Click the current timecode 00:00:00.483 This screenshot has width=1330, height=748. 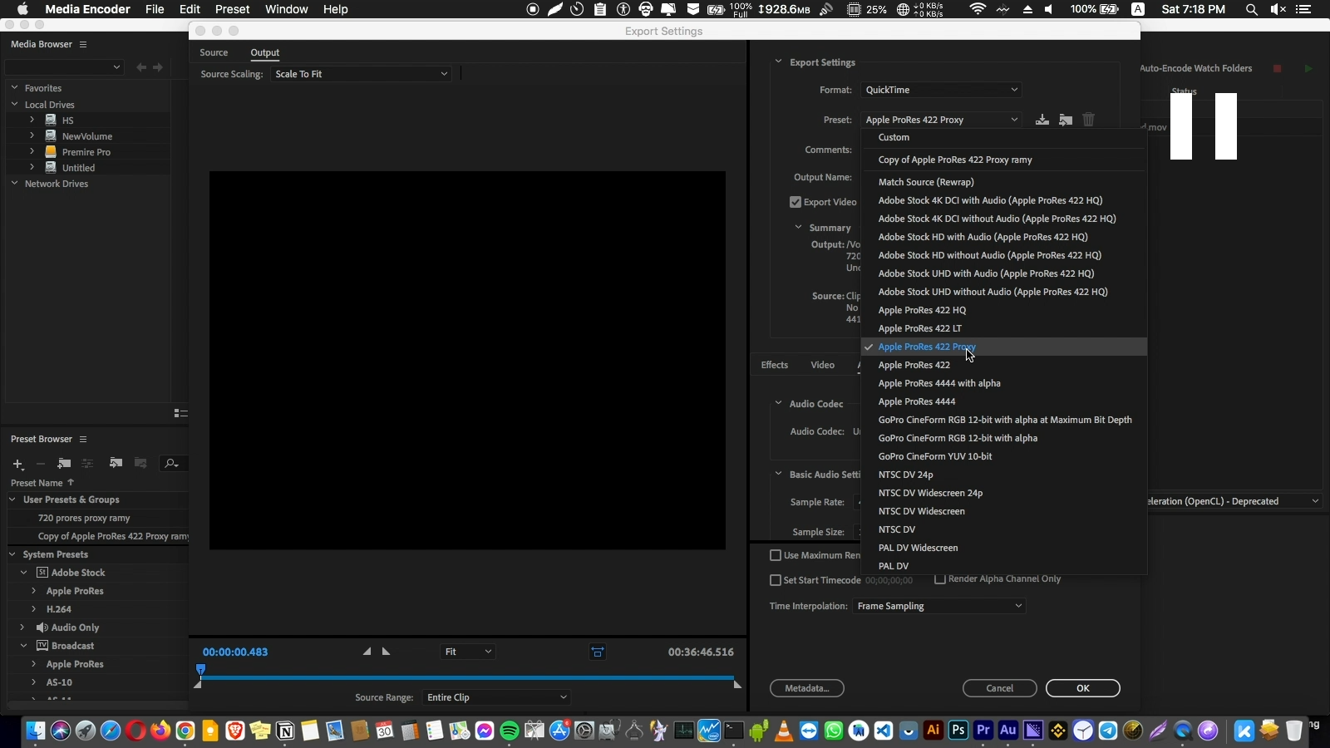click(x=235, y=652)
